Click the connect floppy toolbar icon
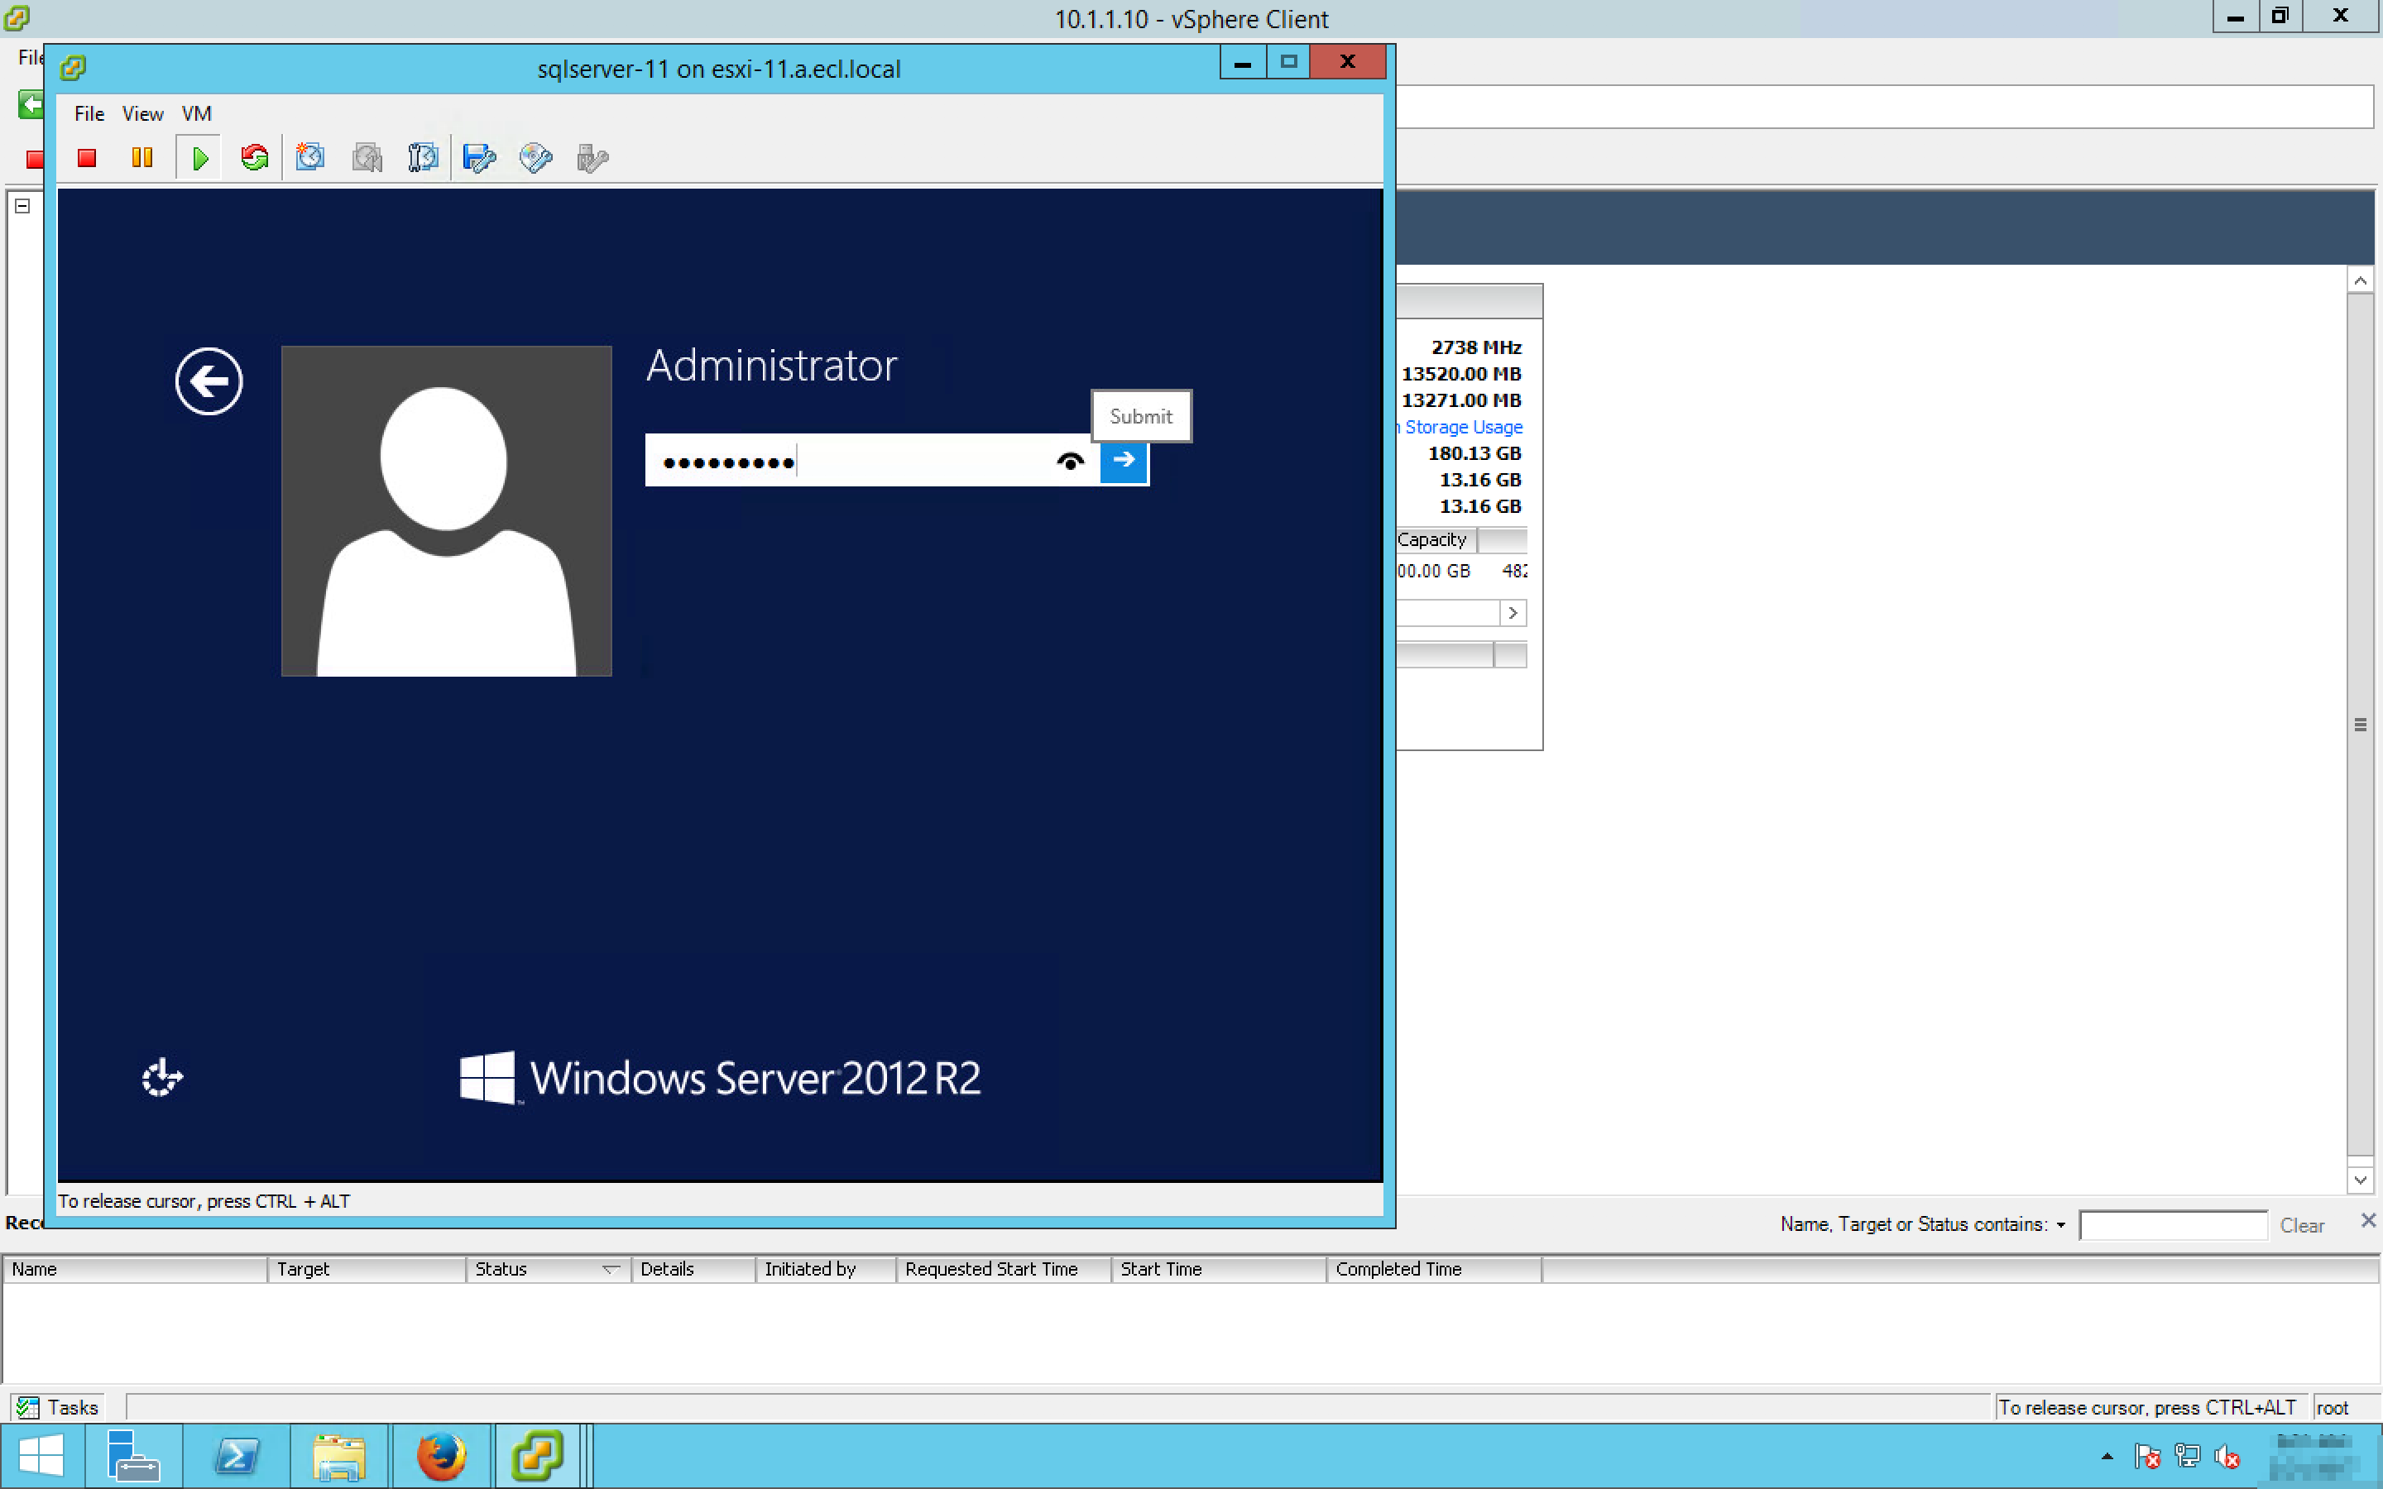The image size is (2383, 1489). [480, 157]
